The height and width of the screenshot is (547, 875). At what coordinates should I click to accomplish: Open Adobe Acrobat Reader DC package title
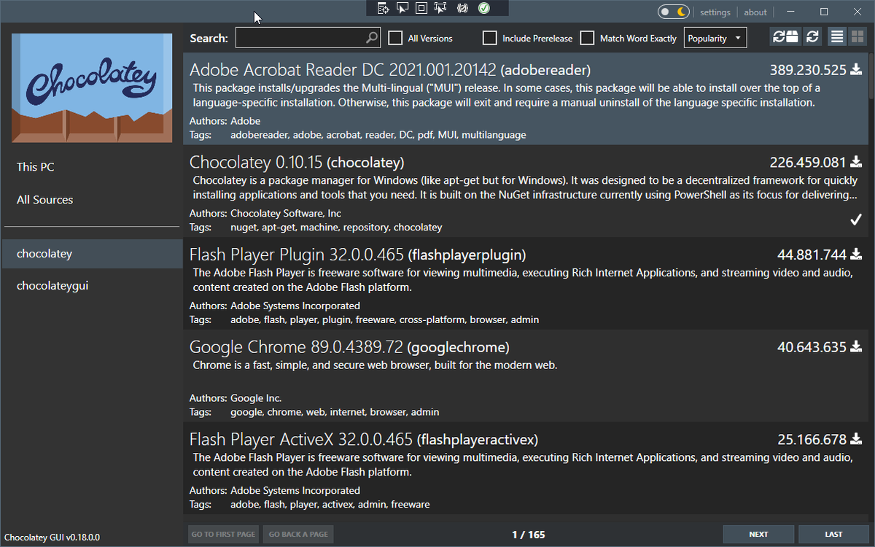(x=390, y=70)
